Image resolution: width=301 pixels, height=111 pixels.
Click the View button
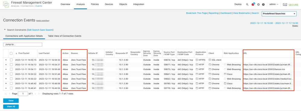11,101
